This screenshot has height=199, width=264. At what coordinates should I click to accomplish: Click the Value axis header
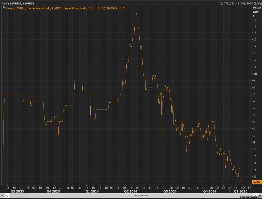pos(257,8)
